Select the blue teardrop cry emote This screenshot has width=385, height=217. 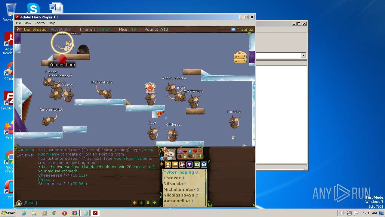(190, 151)
